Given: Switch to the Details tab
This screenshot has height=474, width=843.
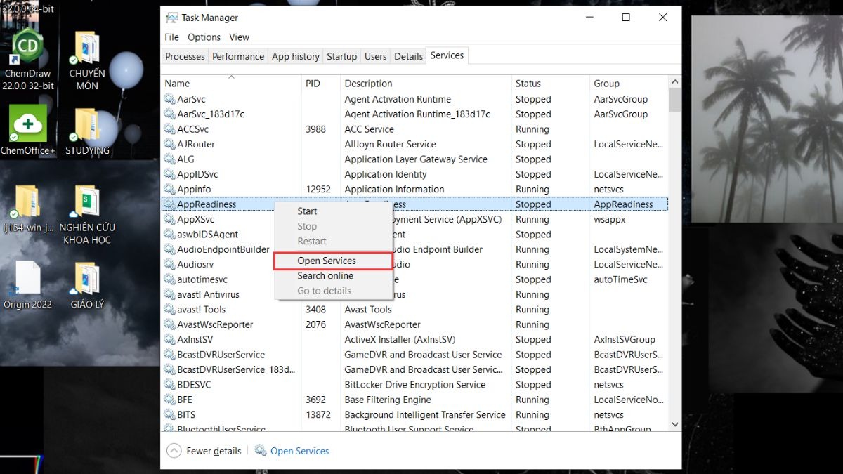Looking at the screenshot, I should [409, 56].
